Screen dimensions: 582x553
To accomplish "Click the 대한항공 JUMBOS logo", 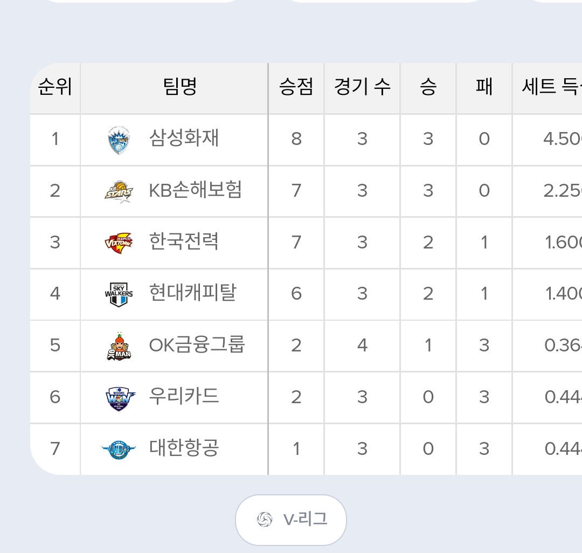I will 120,449.
